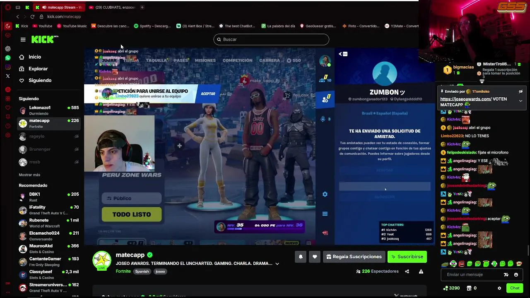The image size is (530, 298).
Task: Click Mostrar más in following list
Action: [x=29, y=175]
